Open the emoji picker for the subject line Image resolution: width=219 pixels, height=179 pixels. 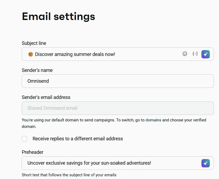point(184,54)
